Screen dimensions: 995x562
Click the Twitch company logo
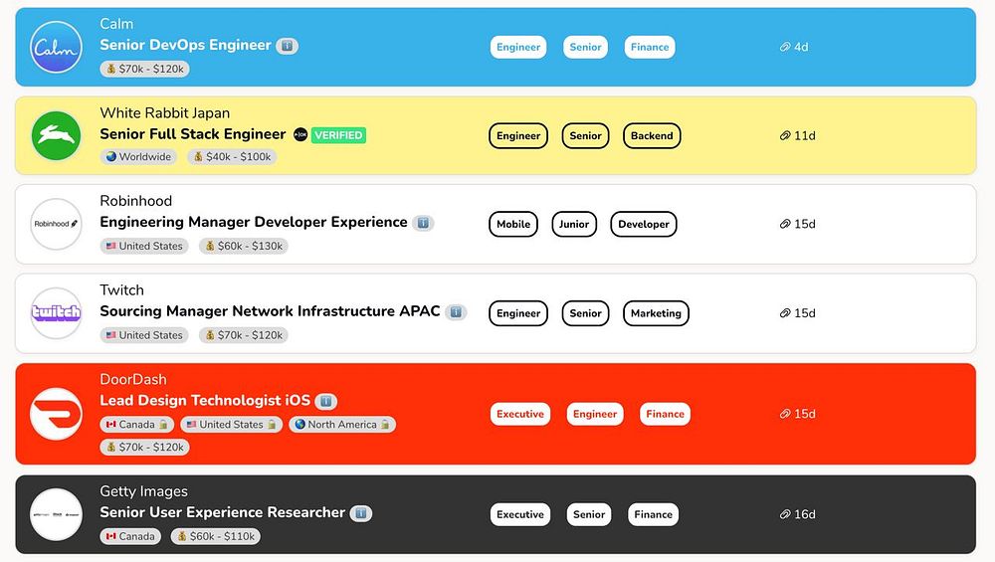coord(56,313)
